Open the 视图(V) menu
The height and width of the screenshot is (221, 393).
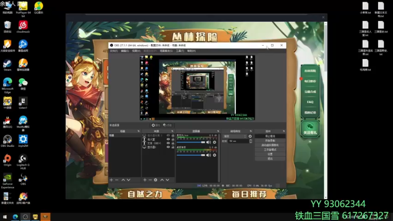coord(136,51)
